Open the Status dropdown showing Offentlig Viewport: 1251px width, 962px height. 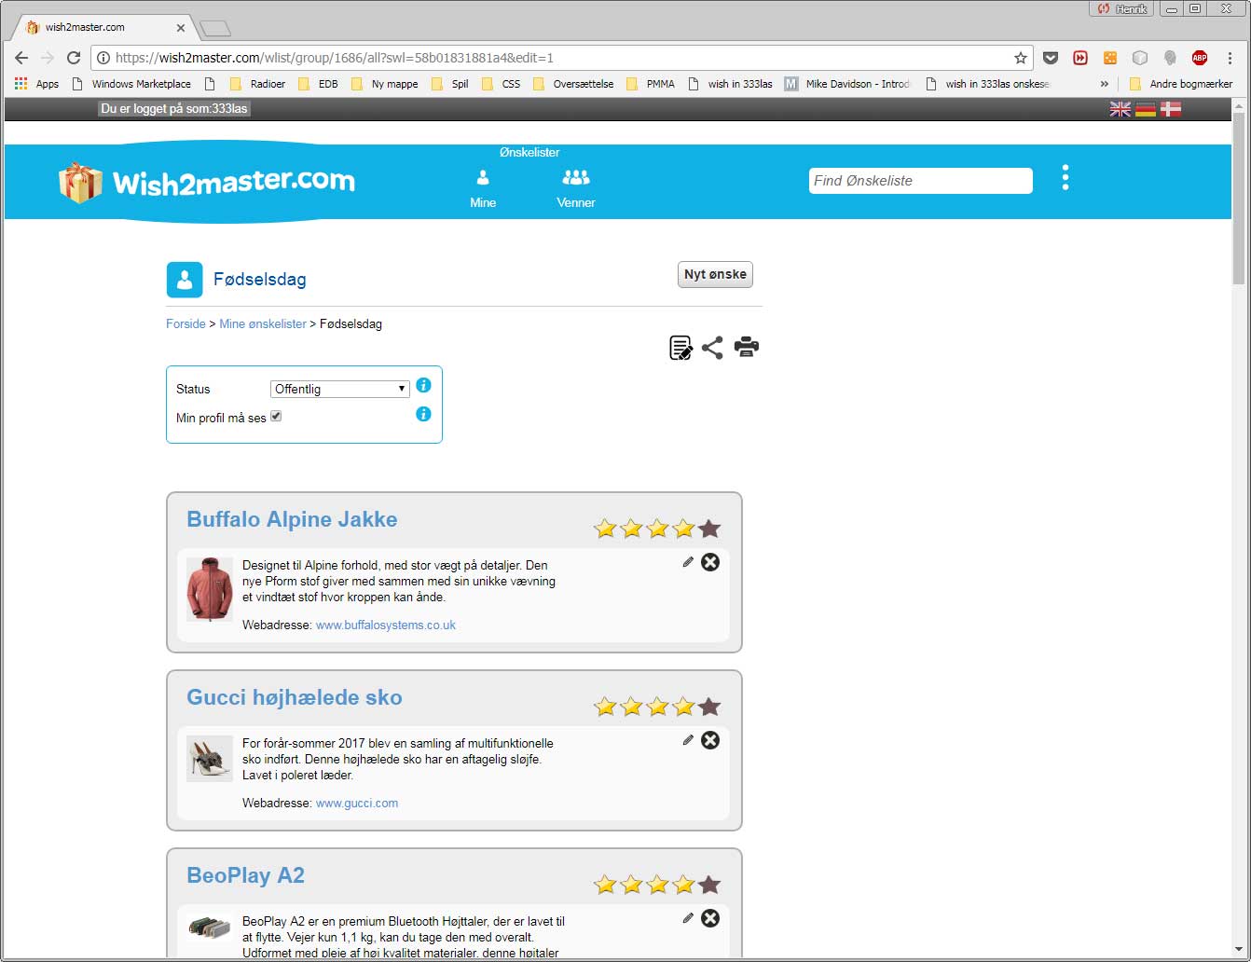pyautogui.click(x=339, y=389)
